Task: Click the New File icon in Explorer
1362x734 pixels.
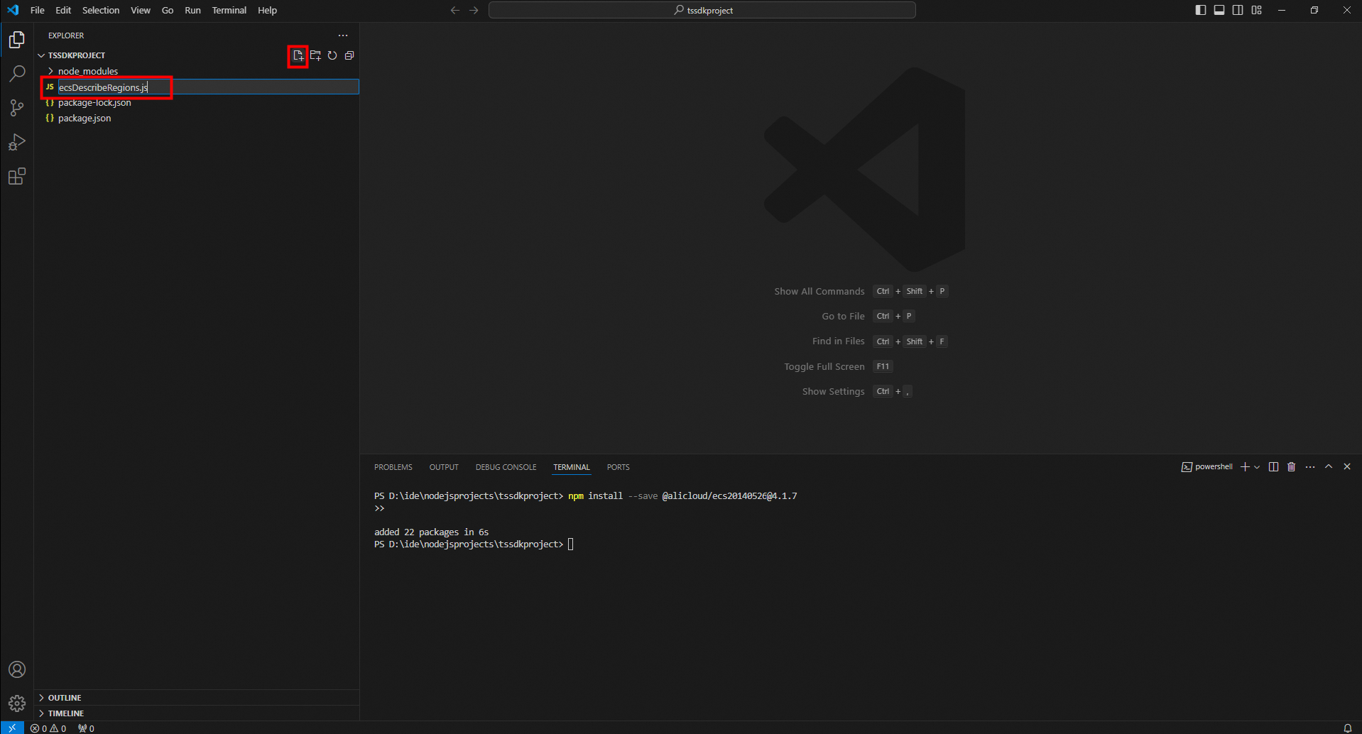Action: click(298, 55)
